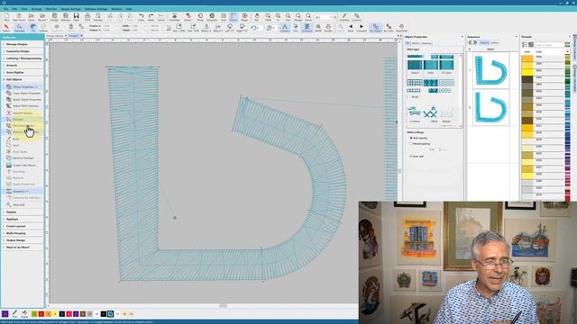Expand the Multi-Hooping section
The image size is (577, 324).
tap(22, 233)
